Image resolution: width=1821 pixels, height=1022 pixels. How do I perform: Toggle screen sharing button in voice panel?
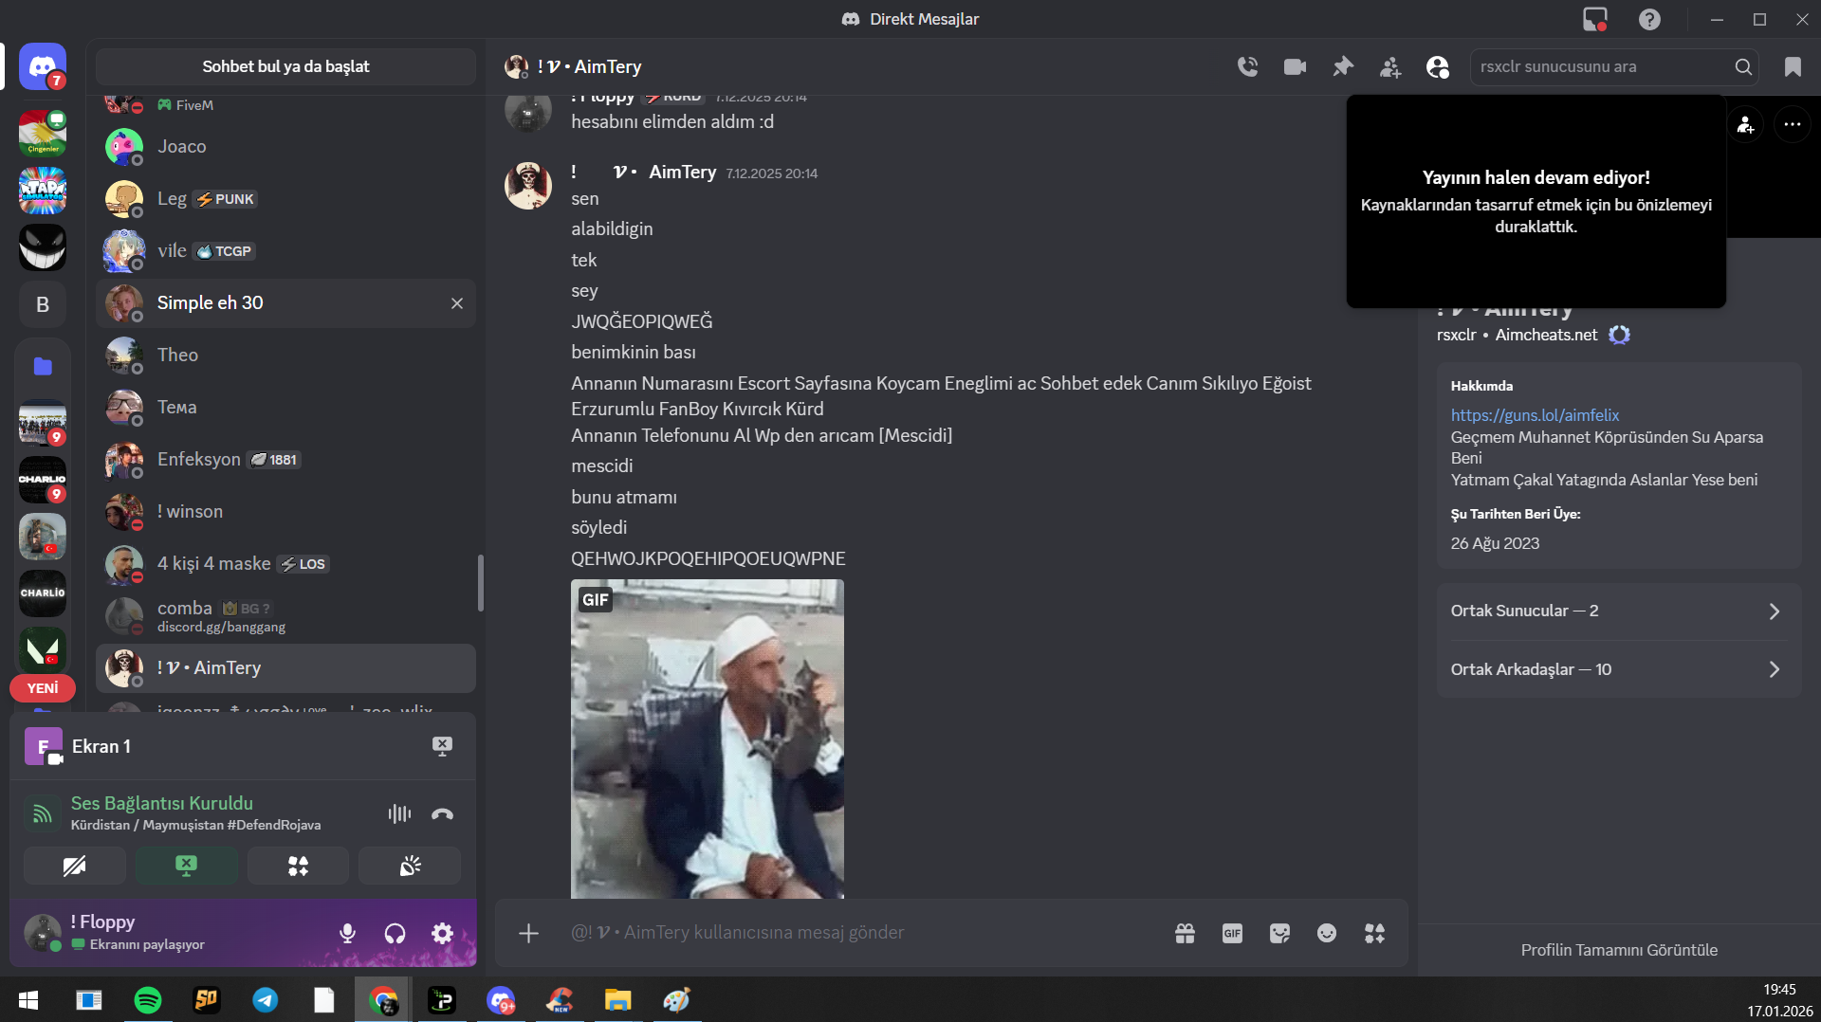tap(187, 866)
